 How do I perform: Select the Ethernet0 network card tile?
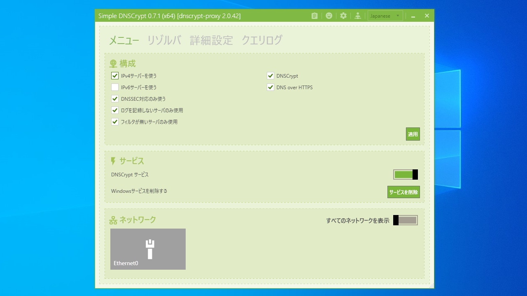tap(148, 249)
